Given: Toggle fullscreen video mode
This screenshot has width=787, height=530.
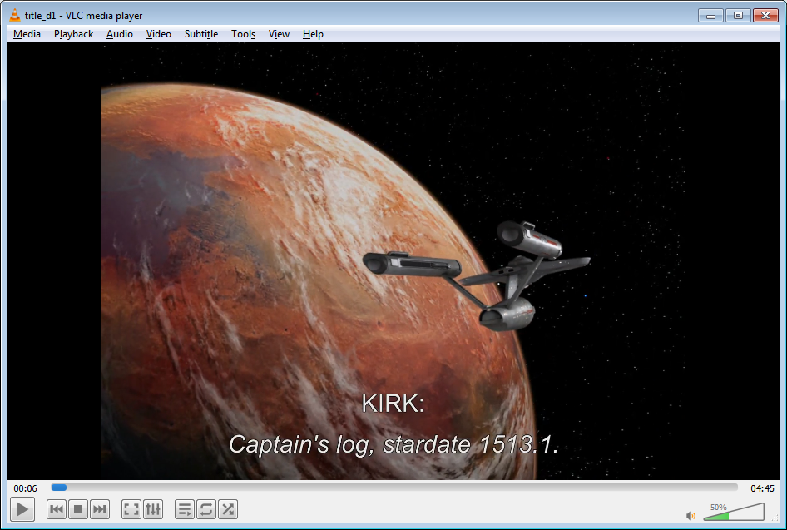Looking at the screenshot, I should 131,509.
